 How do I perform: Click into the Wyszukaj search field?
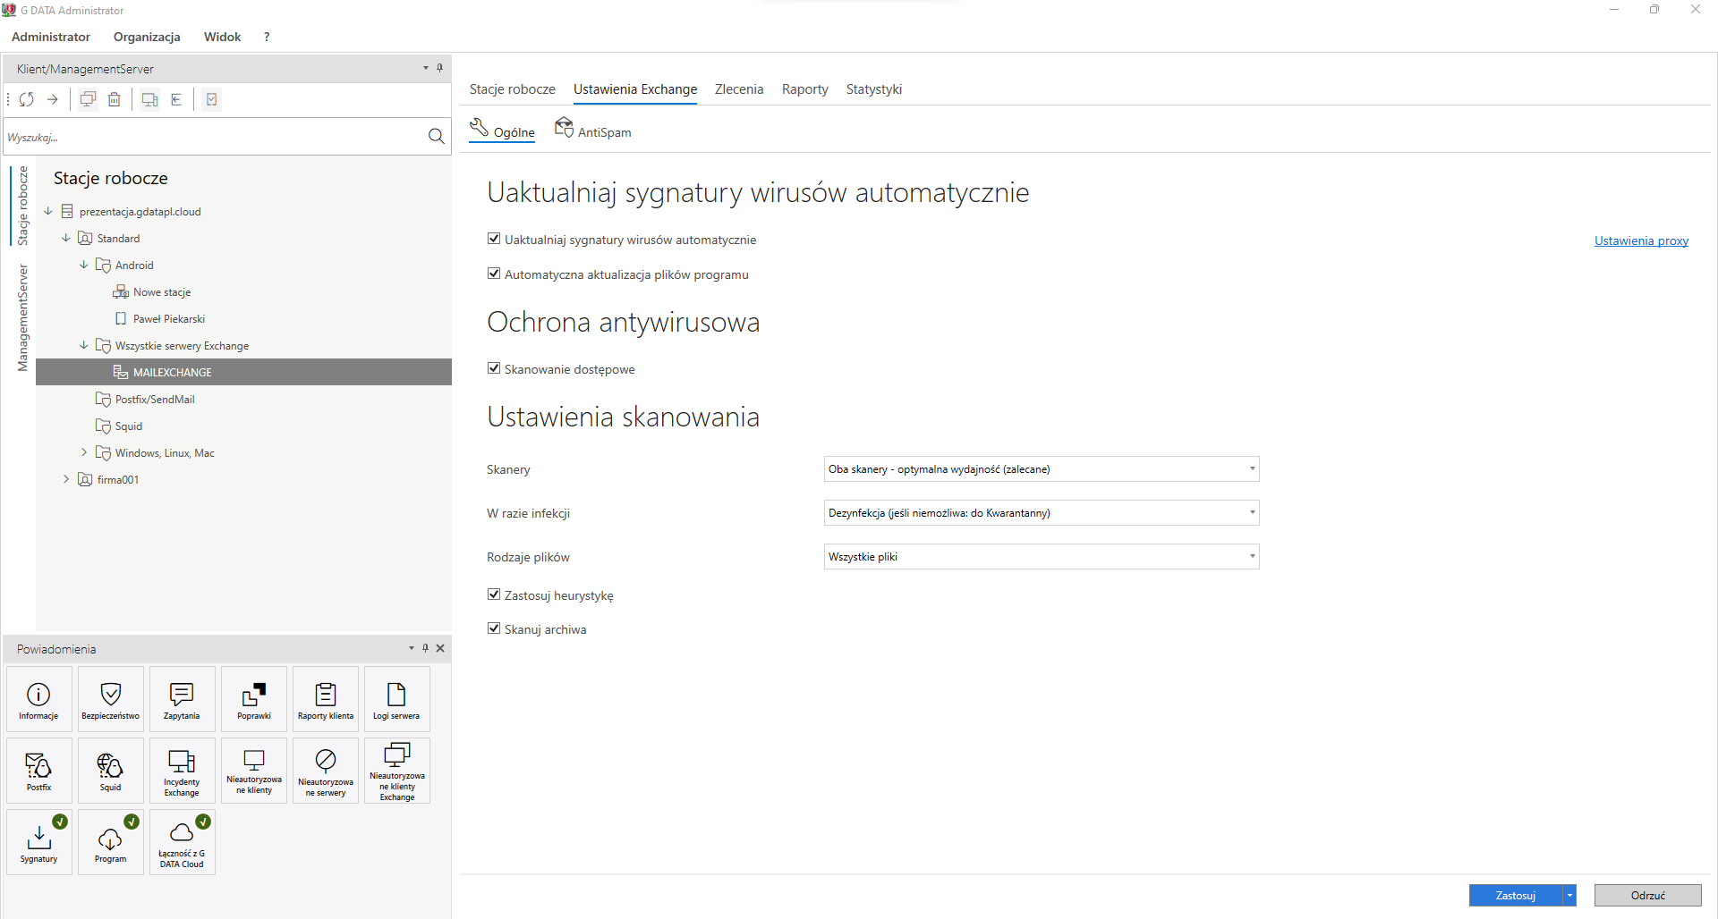tap(215, 137)
